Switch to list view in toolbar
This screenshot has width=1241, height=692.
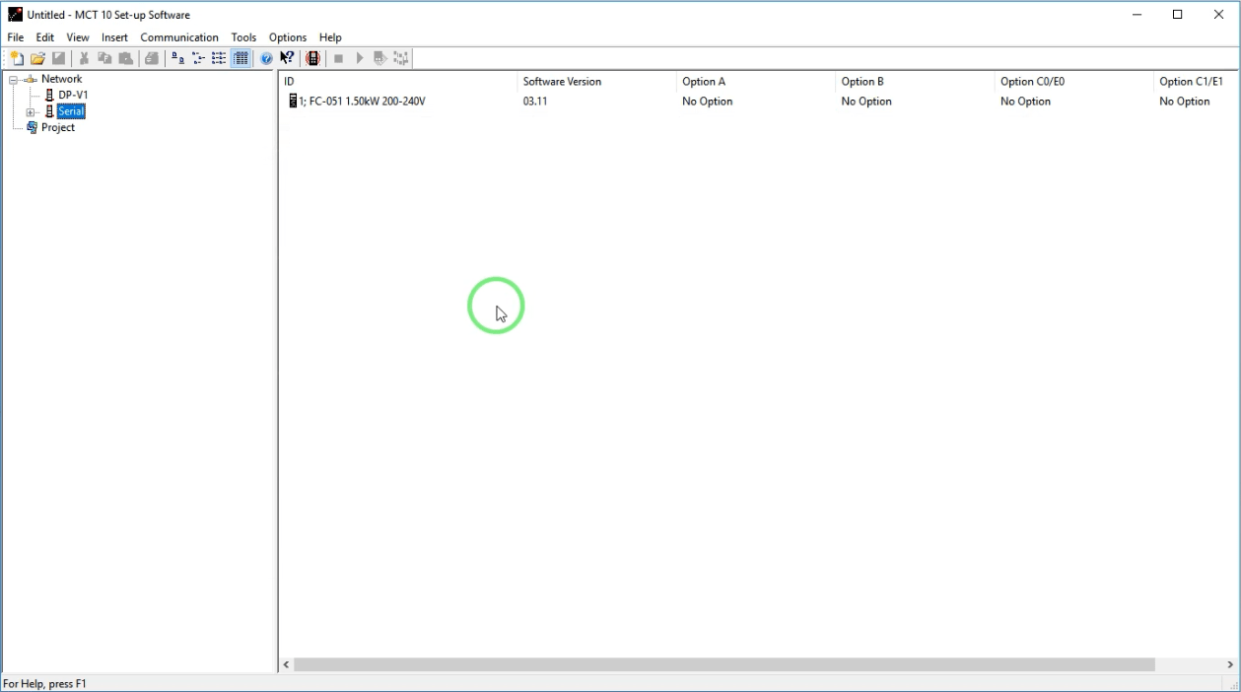point(219,58)
